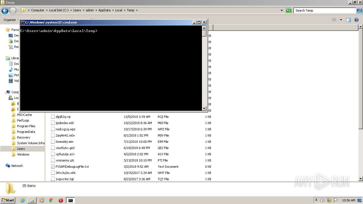Select Local in the address breadcrumb
Viewport: 363px width, 204px height.
(119, 10)
